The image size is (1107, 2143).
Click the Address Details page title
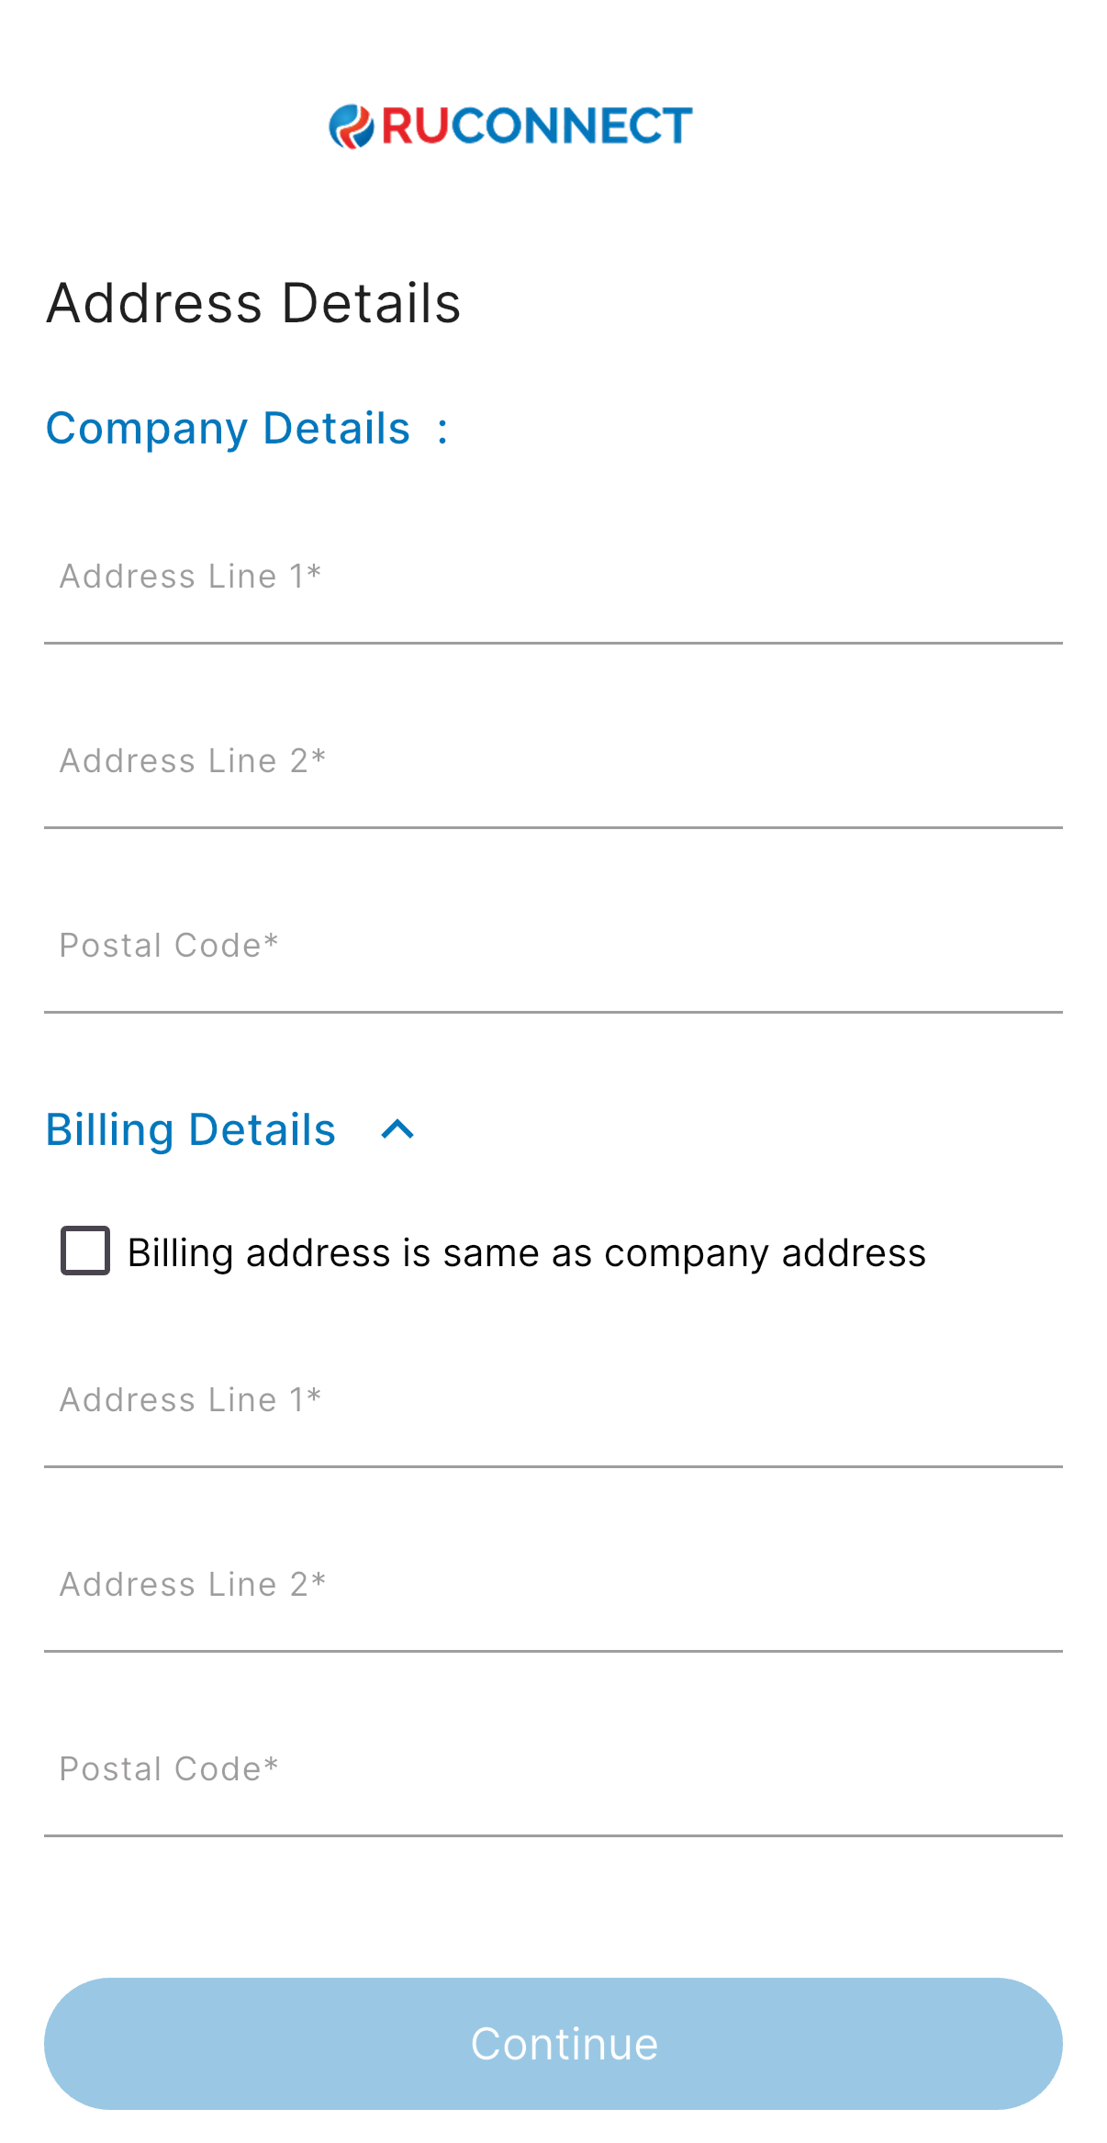[253, 304]
